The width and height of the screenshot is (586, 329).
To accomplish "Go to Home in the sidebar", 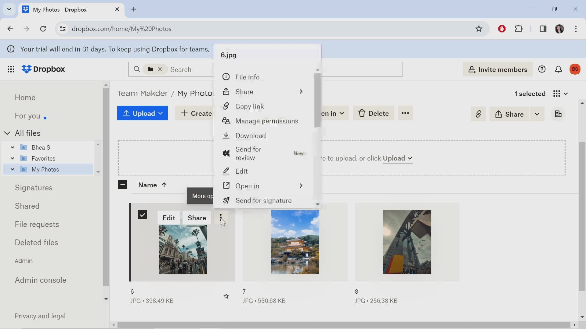I will [x=25, y=98].
